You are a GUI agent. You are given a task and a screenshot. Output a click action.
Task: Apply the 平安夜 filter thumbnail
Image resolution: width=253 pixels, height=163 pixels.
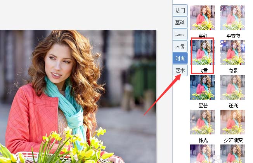[233, 18]
